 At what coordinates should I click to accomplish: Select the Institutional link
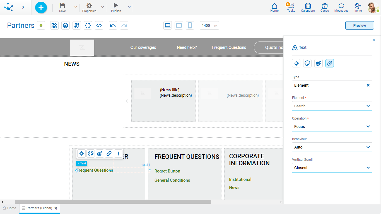click(x=240, y=179)
